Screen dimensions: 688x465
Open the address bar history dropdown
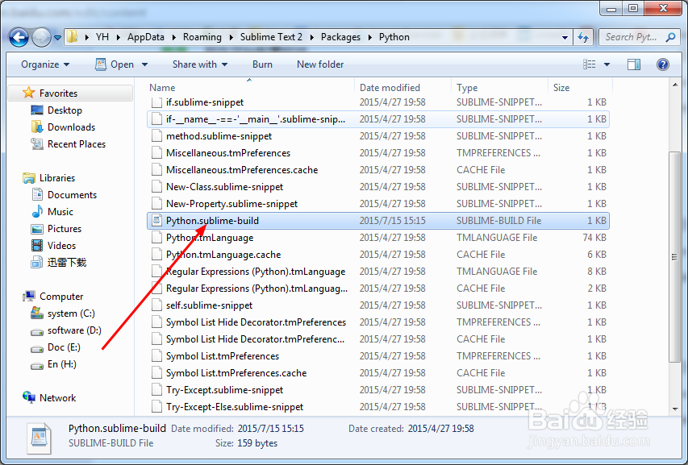click(x=565, y=38)
